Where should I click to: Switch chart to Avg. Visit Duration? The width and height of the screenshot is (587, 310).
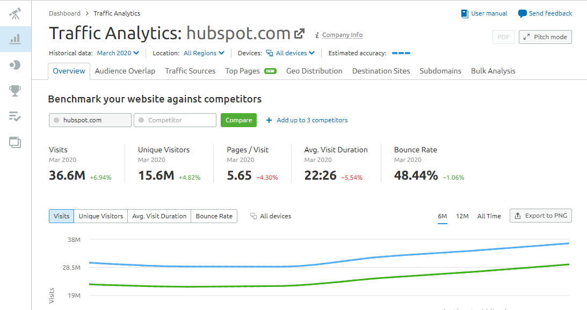[159, 216]
